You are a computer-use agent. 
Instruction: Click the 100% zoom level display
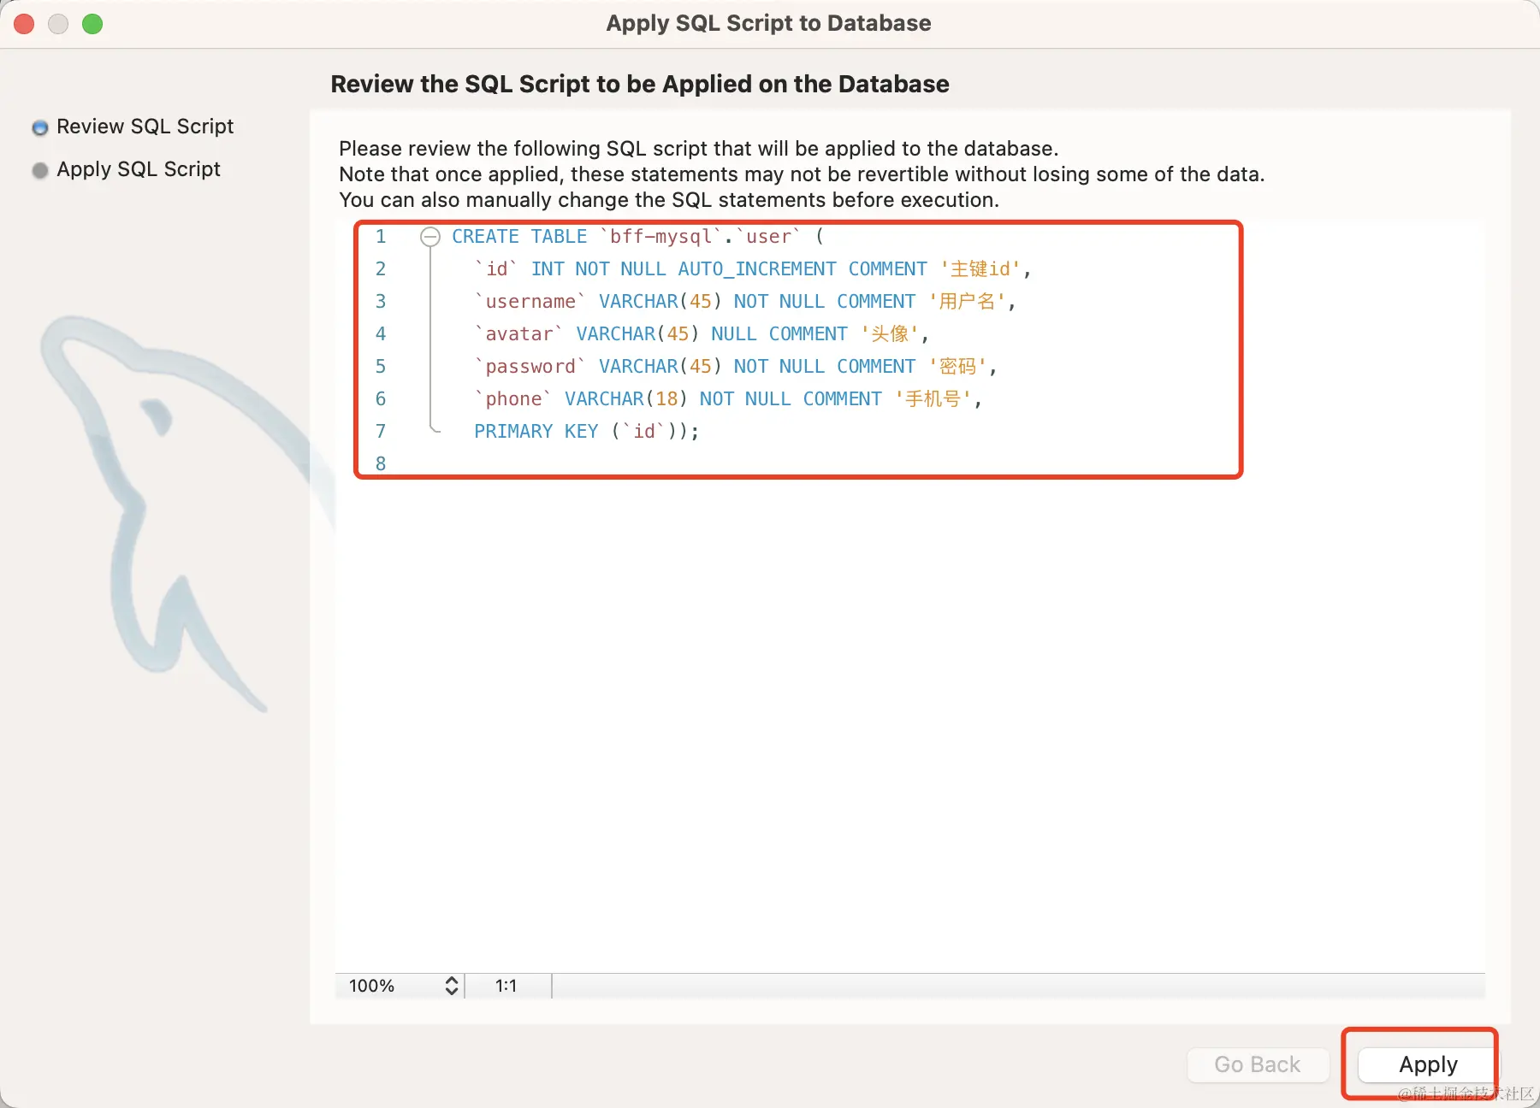tap(371, 986)
